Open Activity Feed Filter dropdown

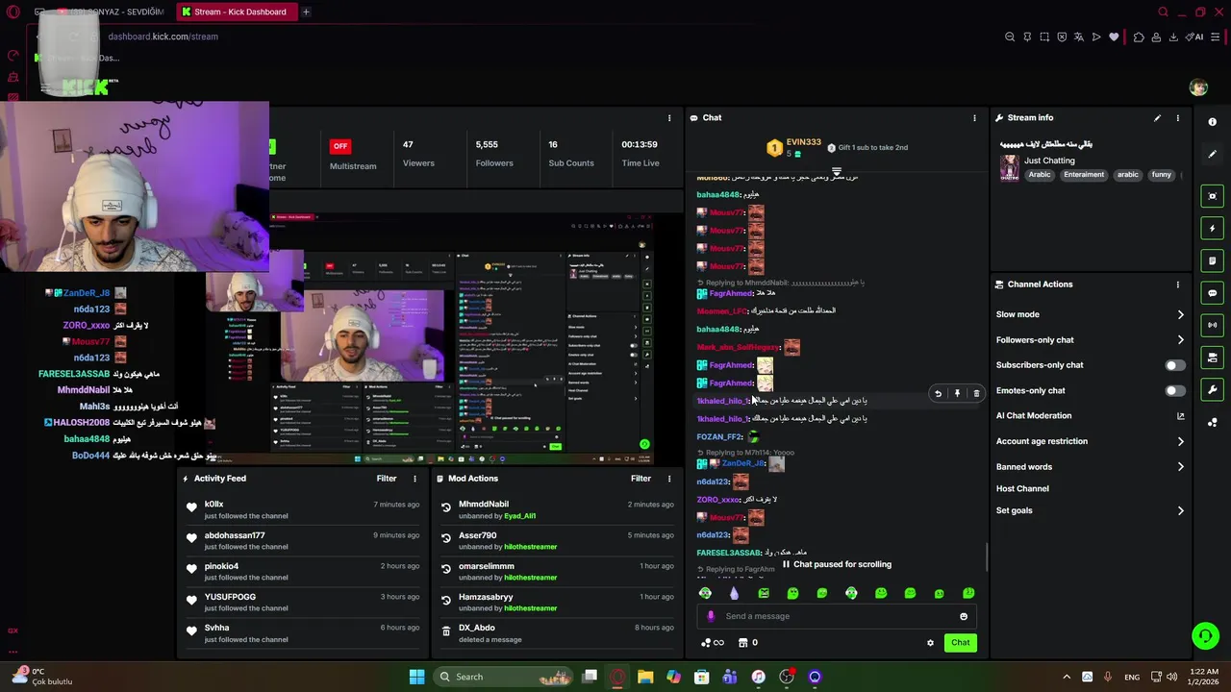tap(386, 479)
